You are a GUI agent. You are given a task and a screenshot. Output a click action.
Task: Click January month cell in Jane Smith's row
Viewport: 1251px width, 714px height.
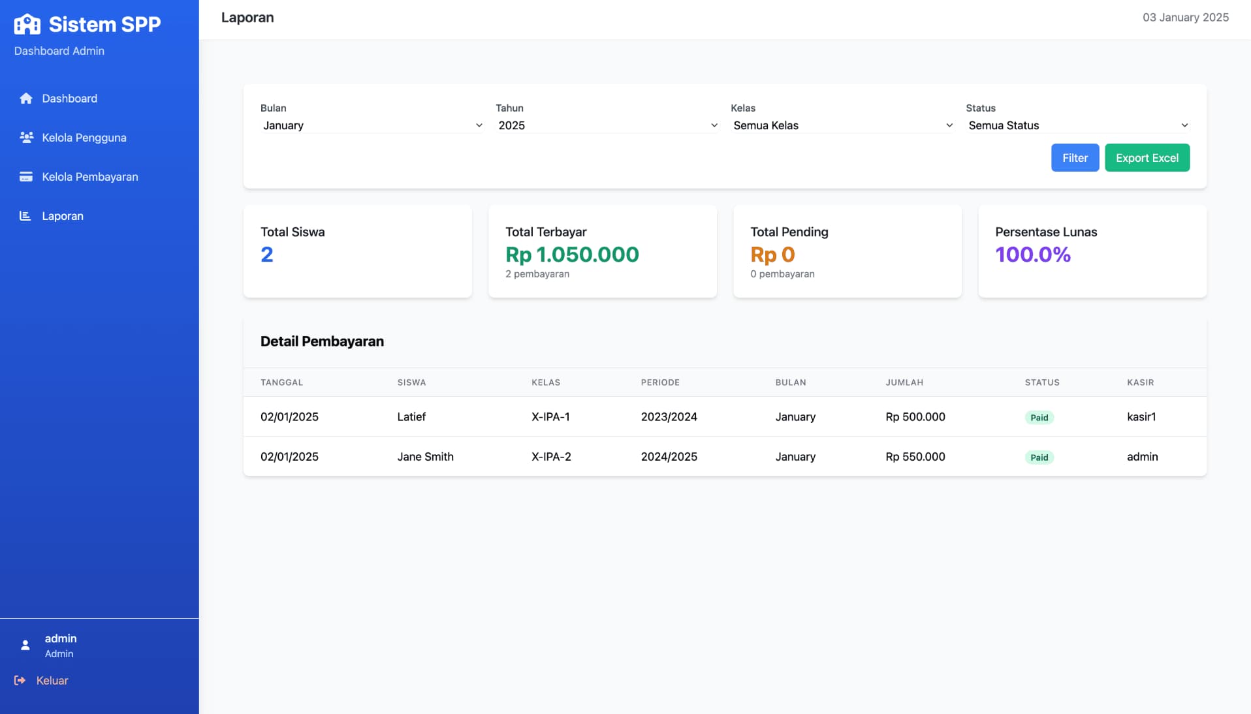tap(795, 457)
